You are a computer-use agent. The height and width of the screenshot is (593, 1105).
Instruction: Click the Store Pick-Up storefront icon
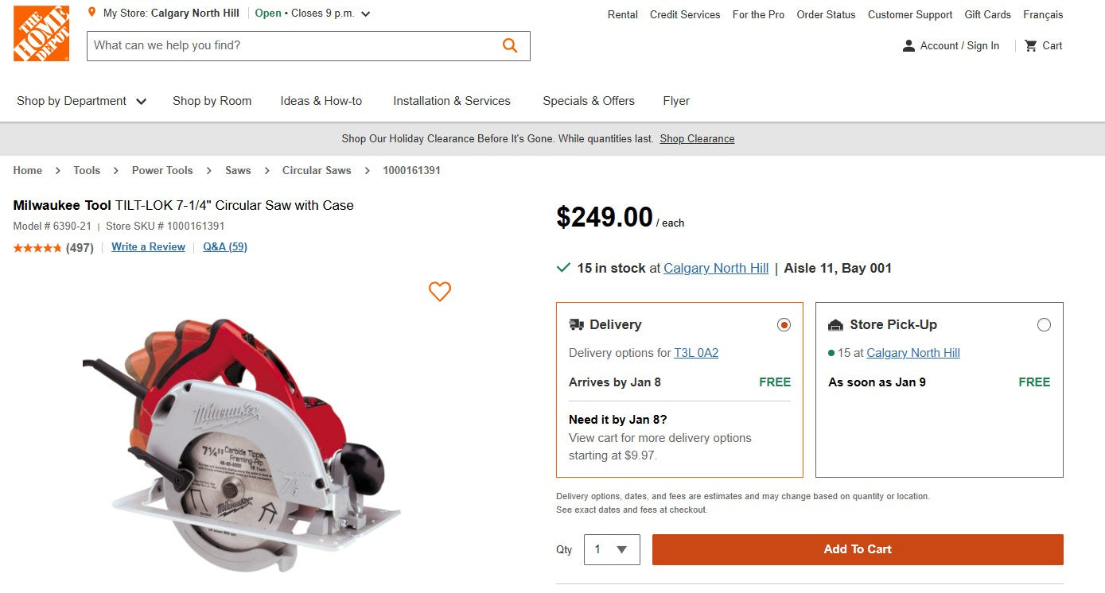coord(835,324)
